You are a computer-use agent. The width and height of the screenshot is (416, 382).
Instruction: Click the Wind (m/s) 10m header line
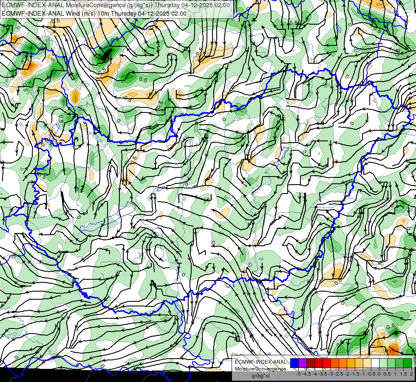pyautogui.click(x=94, y=14)
